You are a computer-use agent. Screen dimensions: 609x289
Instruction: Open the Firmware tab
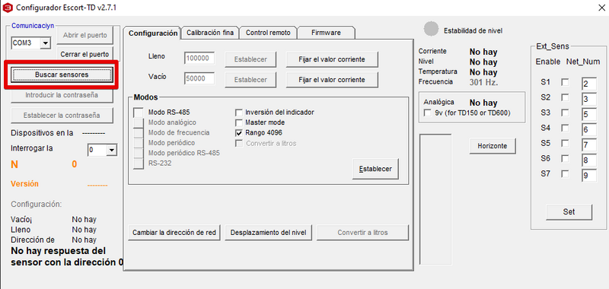pos(326,33)
